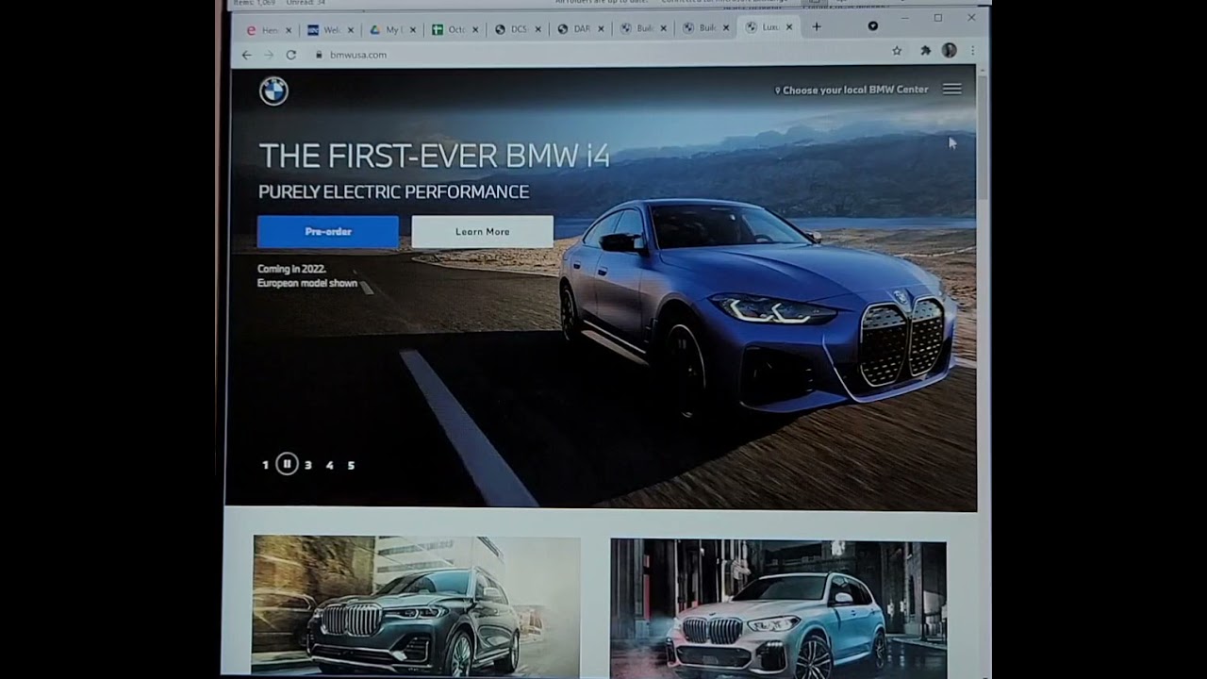Switch to the DAR tab

[x=579, y=29]
